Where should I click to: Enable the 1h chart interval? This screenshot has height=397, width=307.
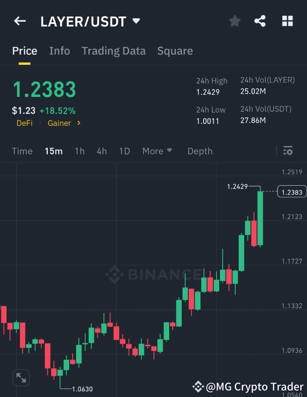coord(80,151)
